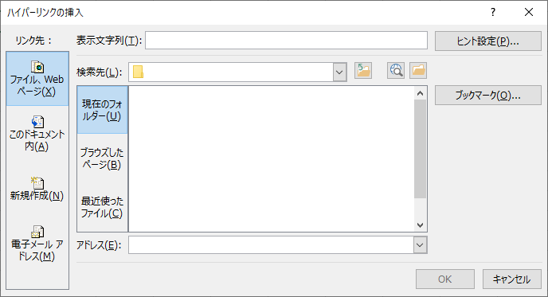Image resolution: width=548 pixels, height=297 pixels.
Task: Click the キャンセル button
Action: point(511,279)
